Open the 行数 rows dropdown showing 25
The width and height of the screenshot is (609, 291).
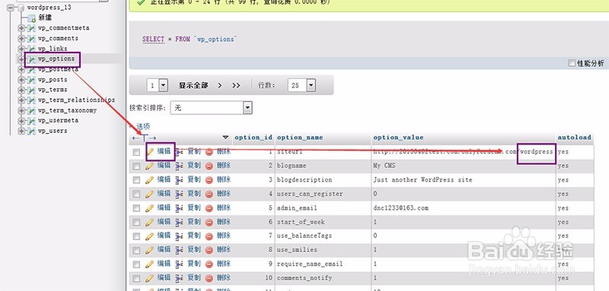tap(301, 85)
